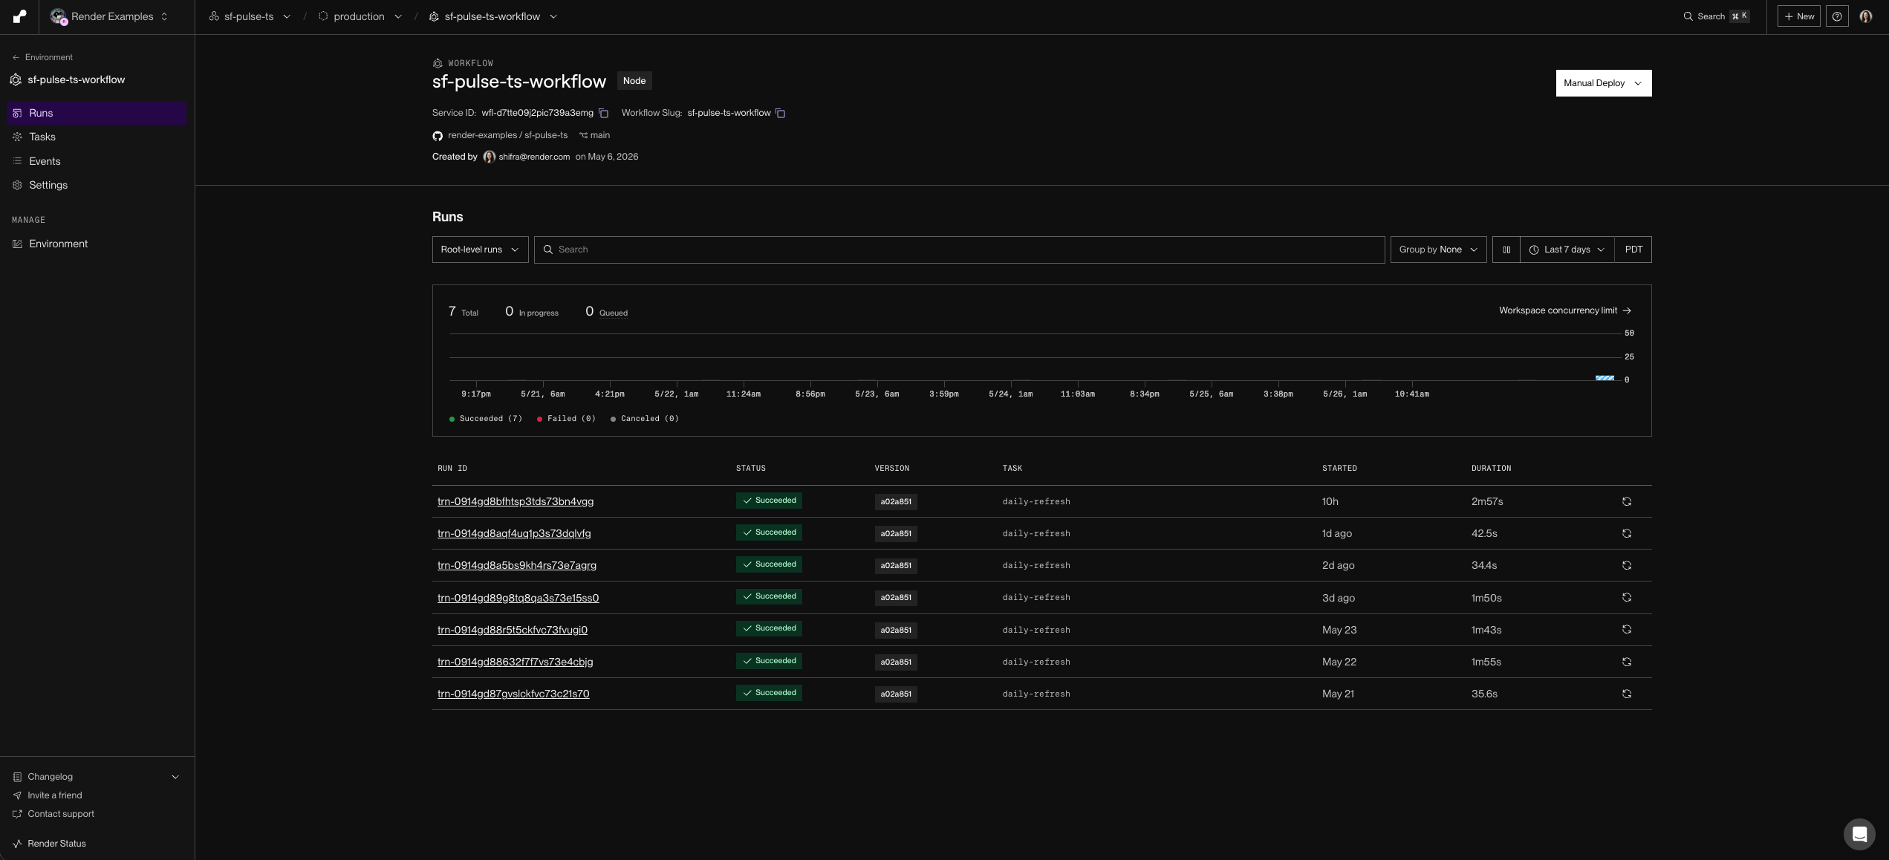1889x860 pixels.
Task: Open run trn-0914gd87gvslckfvc73c21s70
Action: tap(513, 694)
